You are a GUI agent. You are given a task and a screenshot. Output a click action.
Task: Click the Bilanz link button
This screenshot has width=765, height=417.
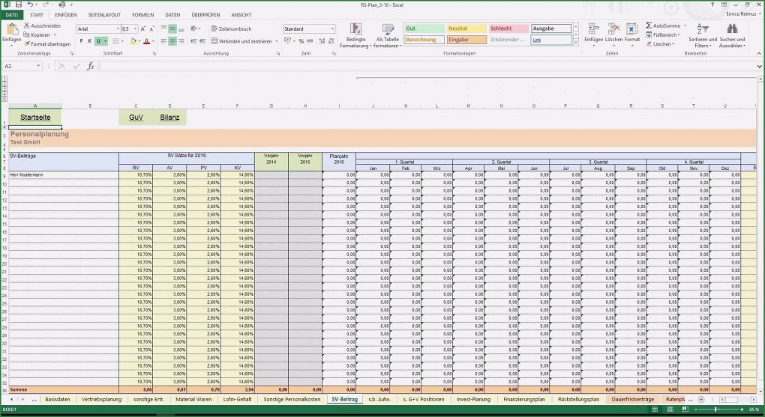coord(169,118)
